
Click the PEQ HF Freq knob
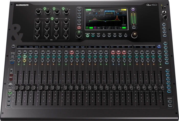pyautogui.click(x=66, y=28)
